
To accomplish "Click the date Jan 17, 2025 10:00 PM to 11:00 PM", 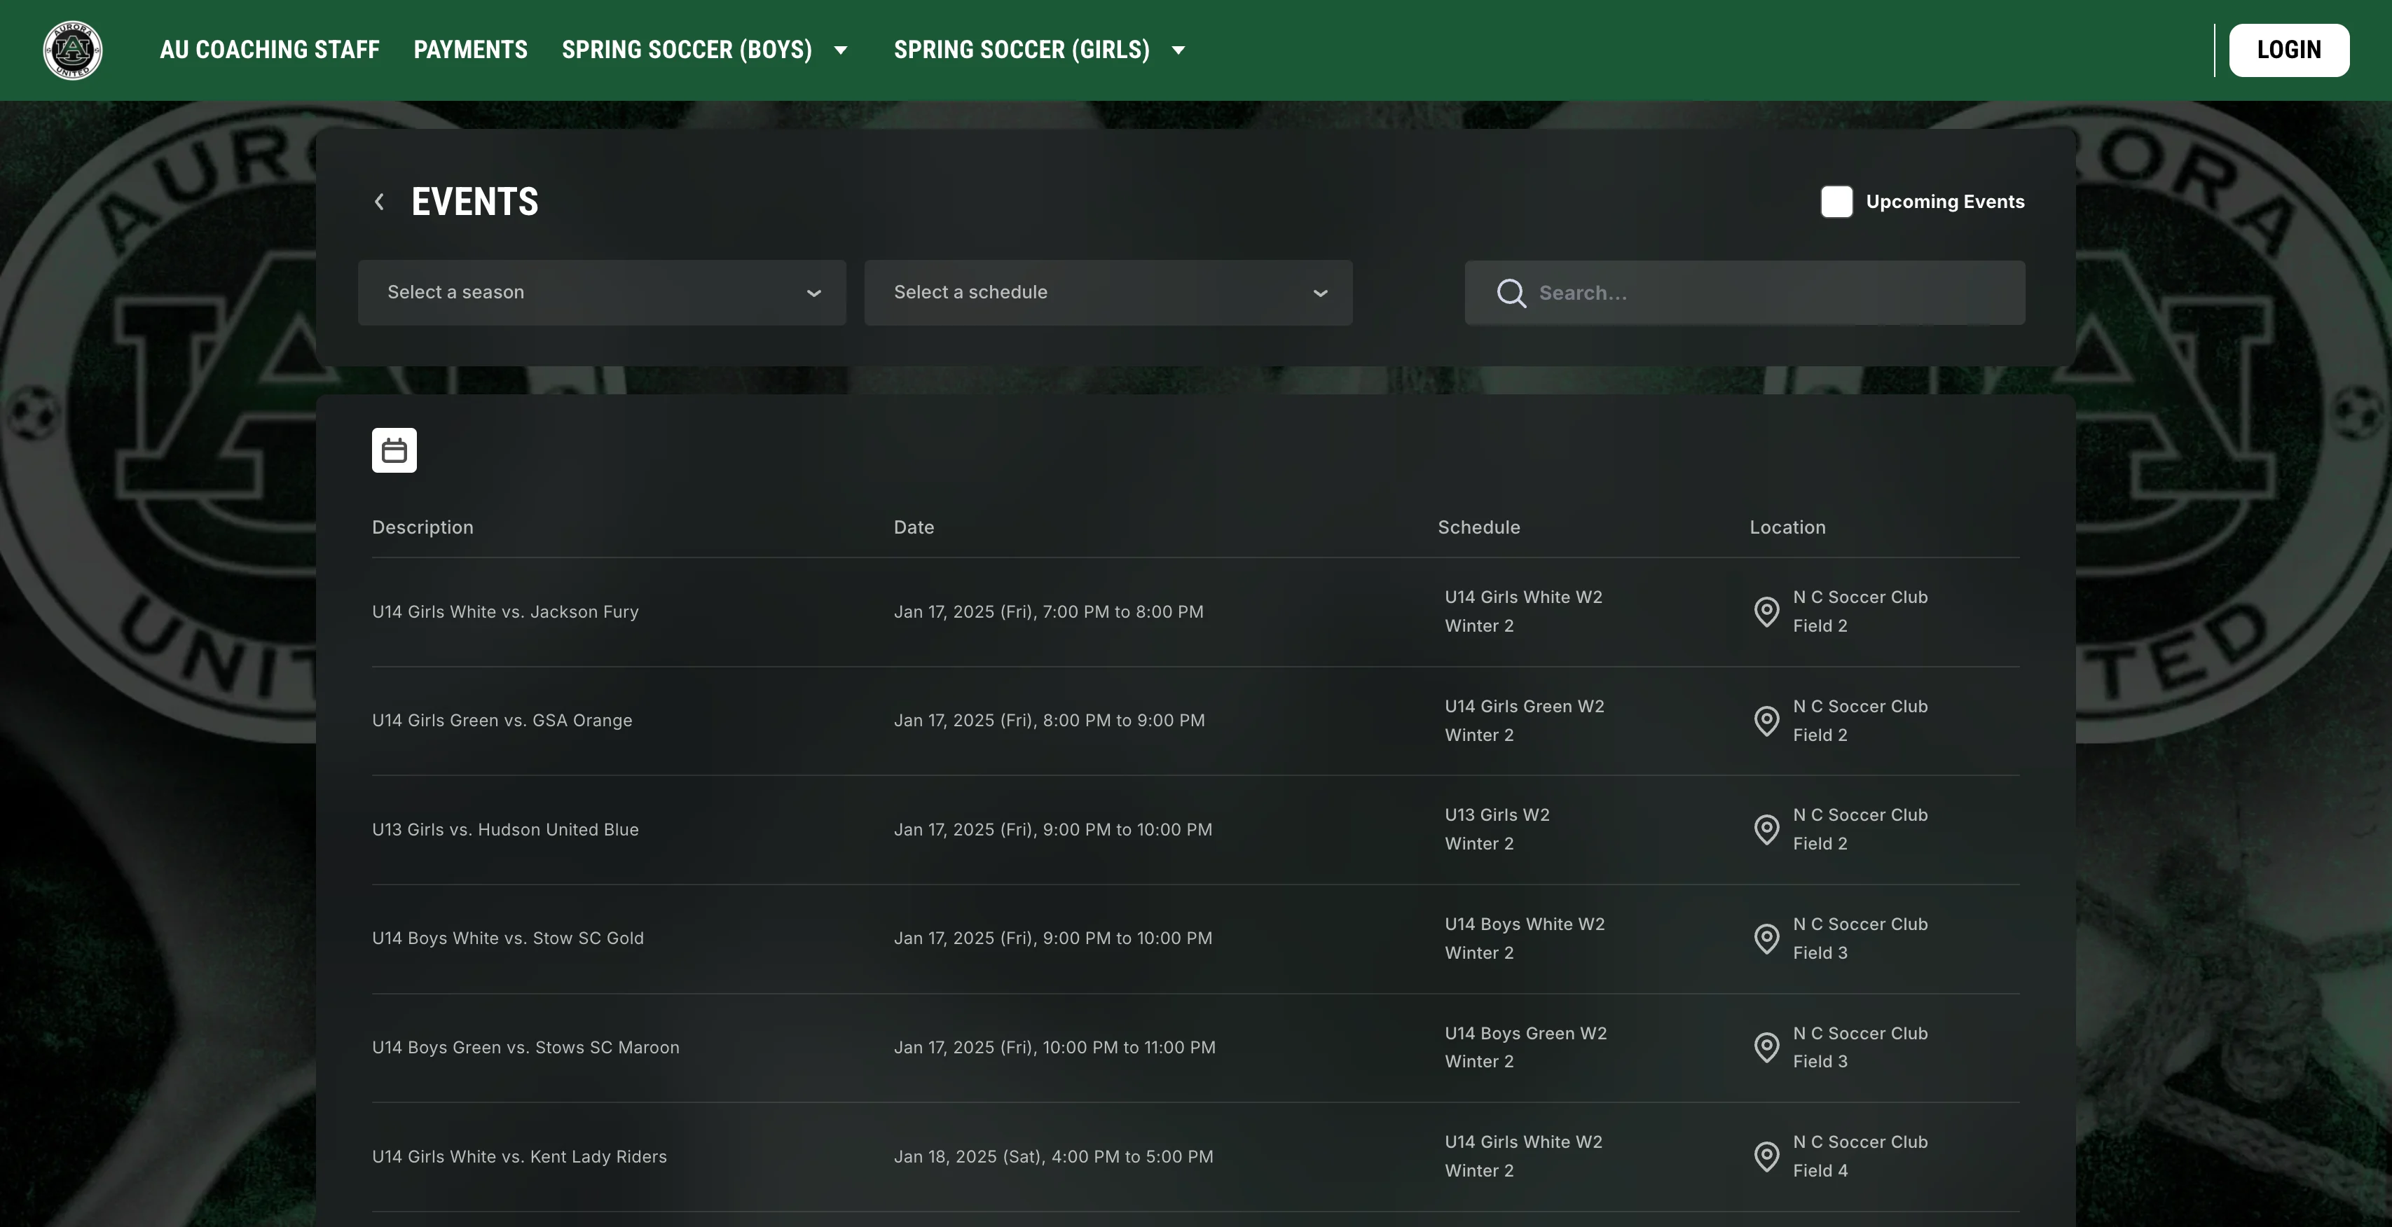I will 1054,1048.
